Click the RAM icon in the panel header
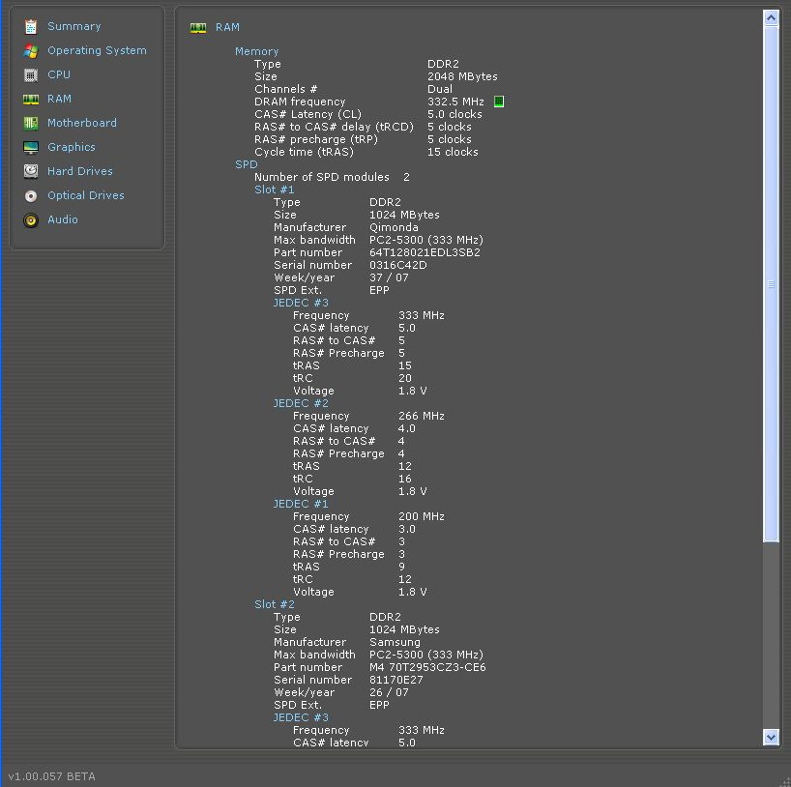Screen dimensions: 791x787 198,28
